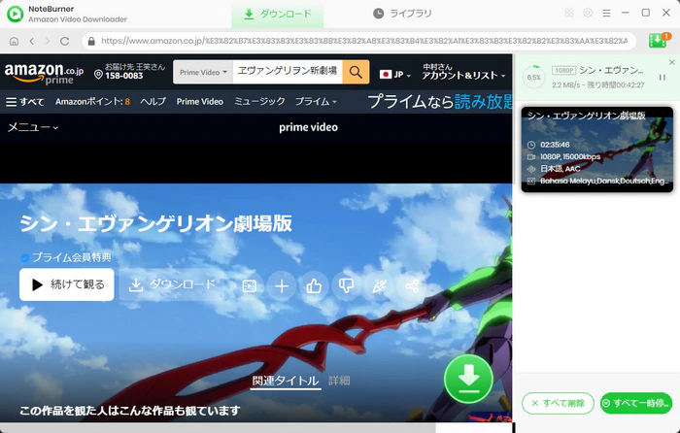
Task: Open Prime Video search category dropdown
Action: coord(203,72)
